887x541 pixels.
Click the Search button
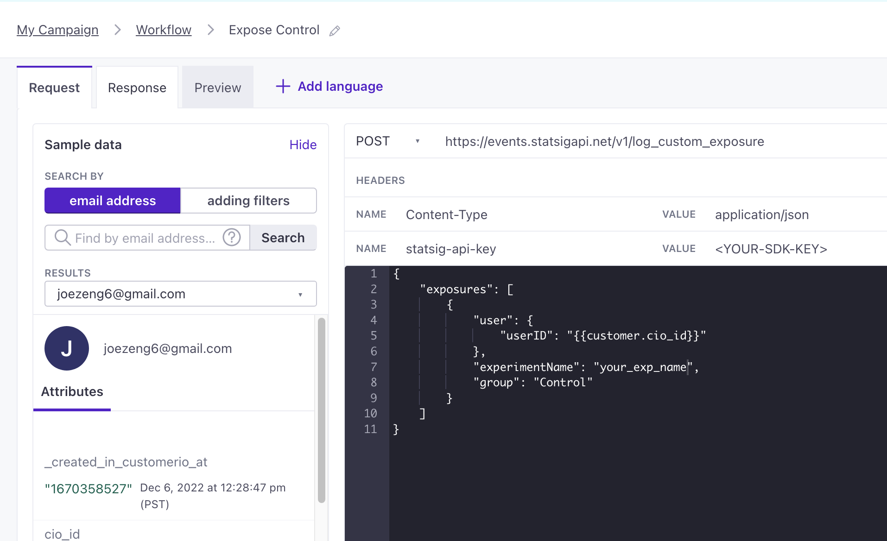pos(283,238)
